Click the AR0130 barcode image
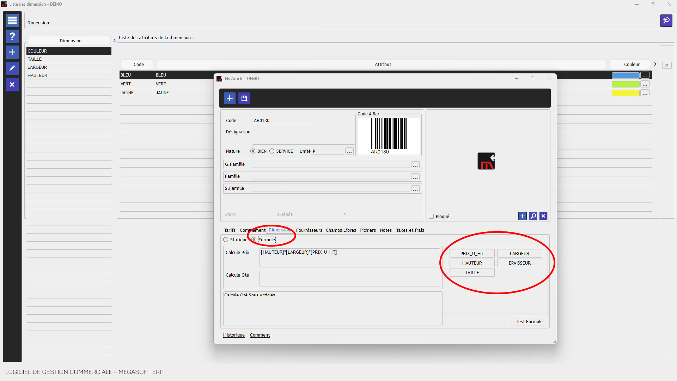 389,136
